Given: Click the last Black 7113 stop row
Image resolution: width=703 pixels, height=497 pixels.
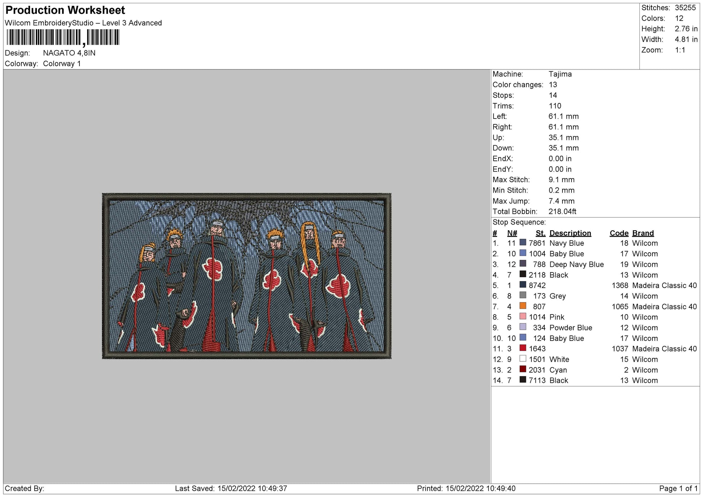Looking at the screenshot, I should (595, 380).
